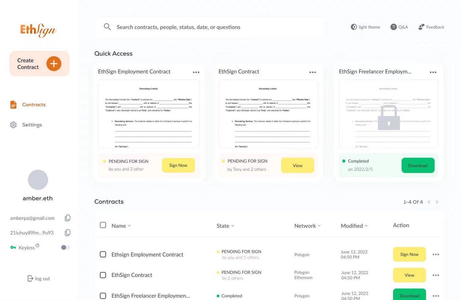
Task: Click the Keyless key icon
Action: pos(13,247)
